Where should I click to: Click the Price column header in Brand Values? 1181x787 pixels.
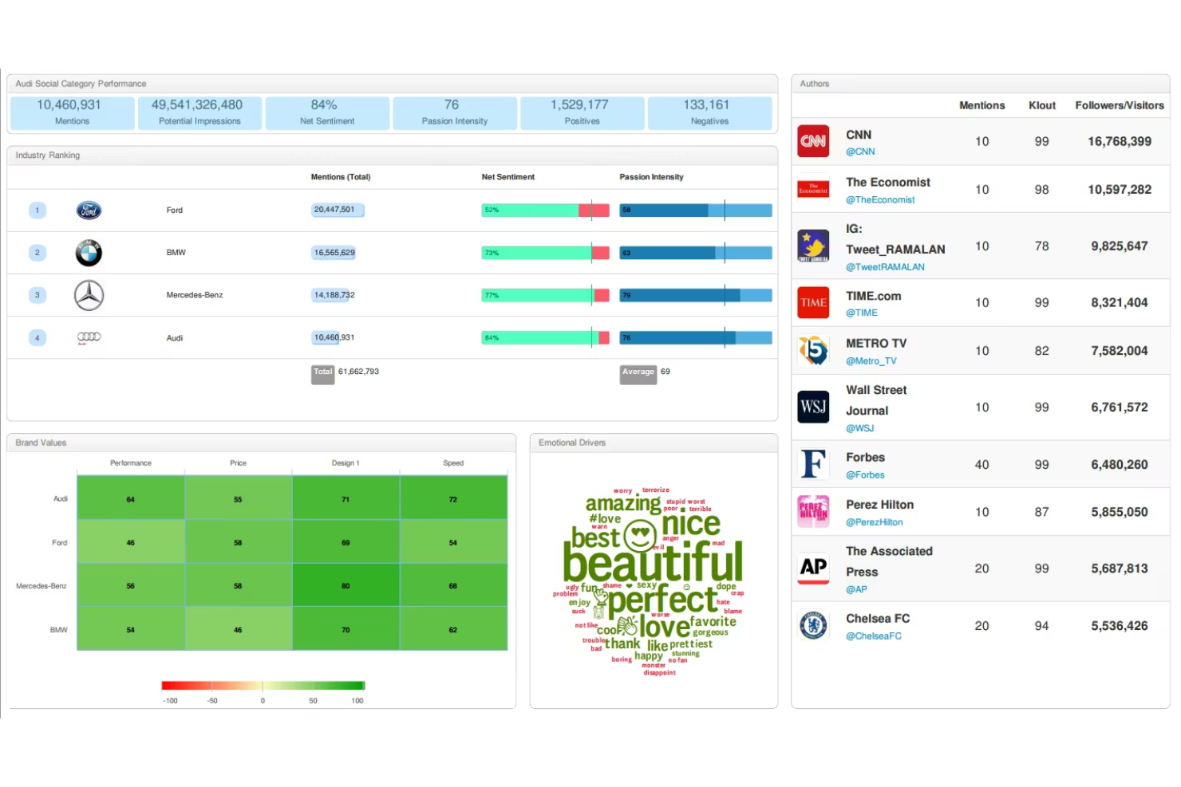(238, 463)
